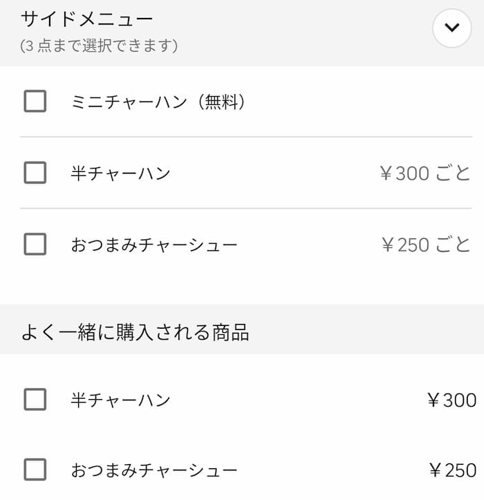Click the （無料） text beside ミニチャーハン
Screen dimensions: 484x500
point(217,102)
